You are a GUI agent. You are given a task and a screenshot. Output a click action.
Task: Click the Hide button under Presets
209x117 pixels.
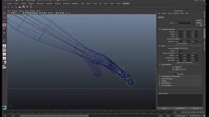tap(201, 25)
